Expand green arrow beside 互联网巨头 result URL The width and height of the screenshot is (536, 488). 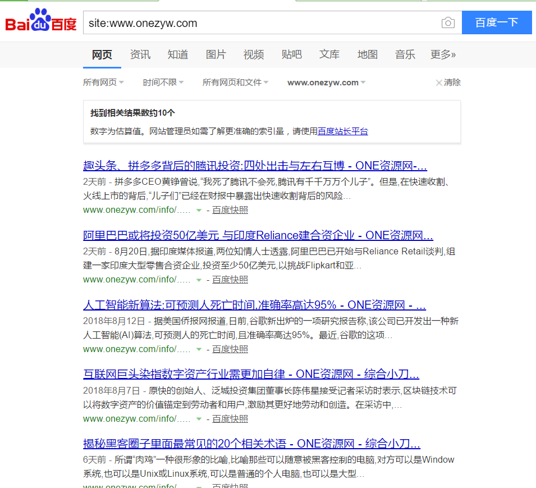click(x=199, y=419)
